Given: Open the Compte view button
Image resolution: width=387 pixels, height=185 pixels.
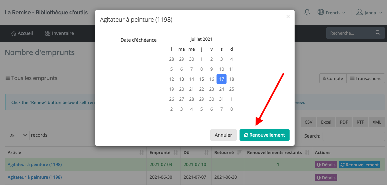Looking at the screenshot, I should coord(333,78).
